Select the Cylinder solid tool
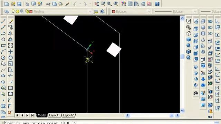Viewport: 221px width, 124px height. 203,33
